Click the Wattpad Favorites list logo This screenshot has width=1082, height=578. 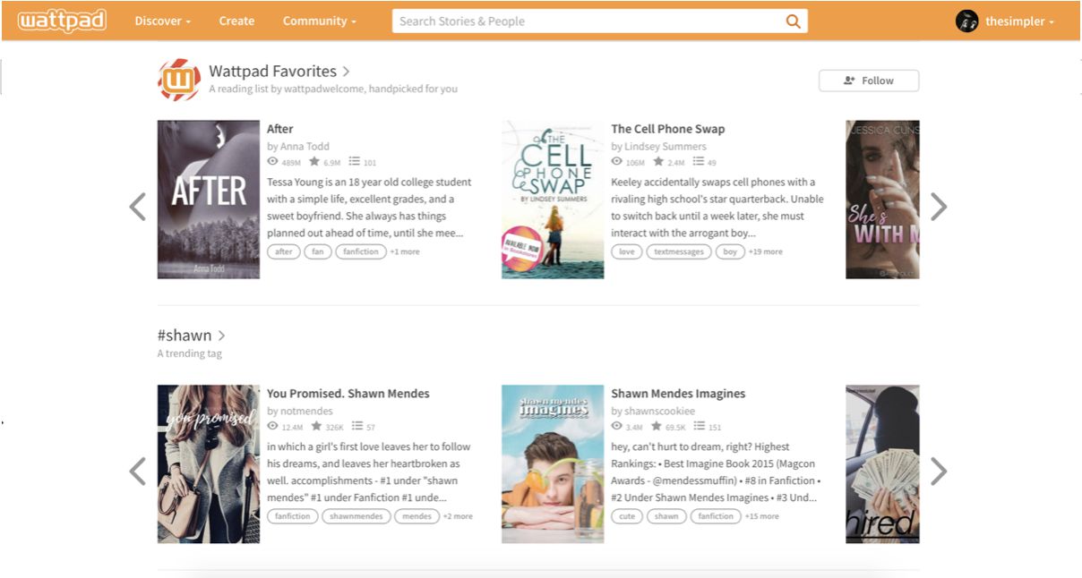point(179,80)
